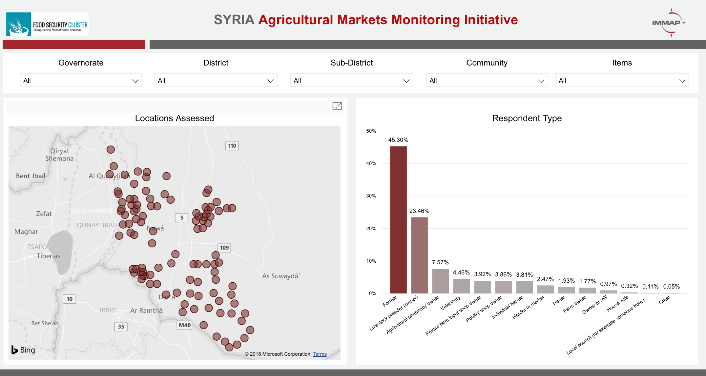706x376 pixels.
Task: Select the Livestock breeder 23.46% bar
Action: [x=419, y=255]
